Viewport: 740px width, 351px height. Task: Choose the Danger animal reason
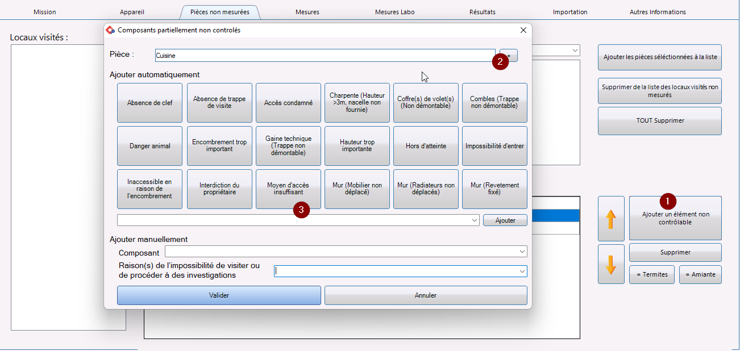[149, 146]
